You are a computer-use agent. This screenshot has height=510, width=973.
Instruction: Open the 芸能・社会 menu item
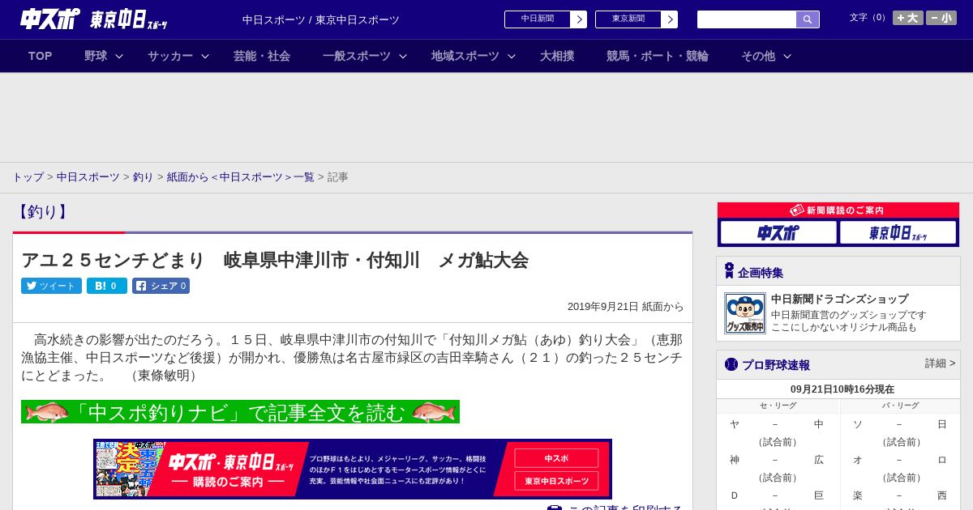[262, 56]
